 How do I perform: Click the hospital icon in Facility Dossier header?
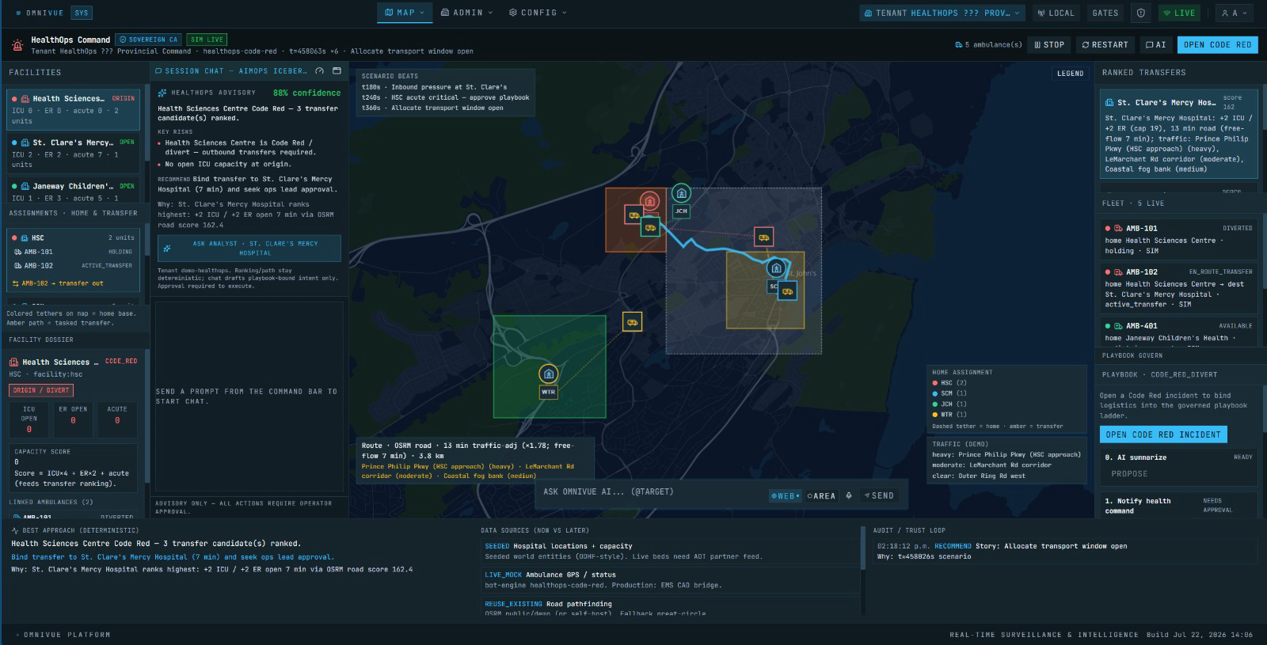[x=13, y=362]
